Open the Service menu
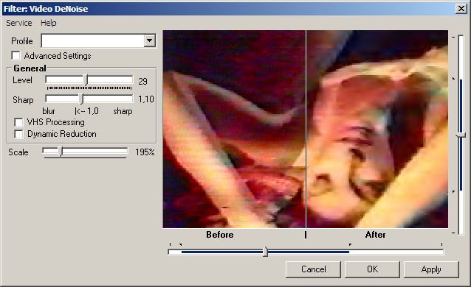This screenshot has height=287, width=471. (19, 23)
